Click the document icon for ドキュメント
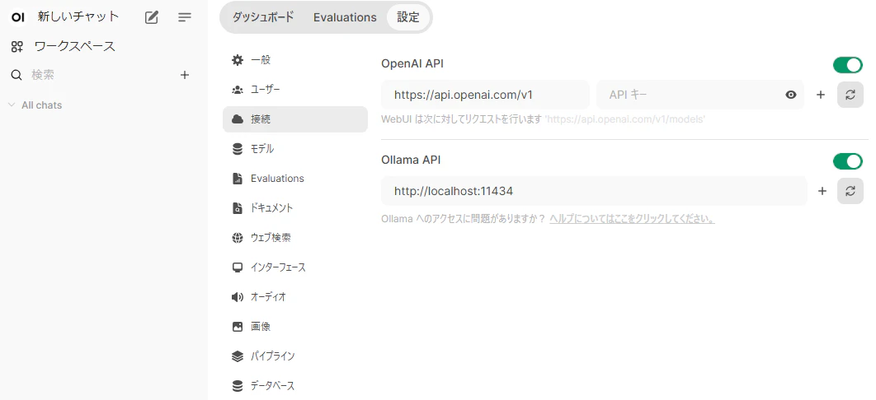This screenshot has width=876, height=400. click(238, 207)
